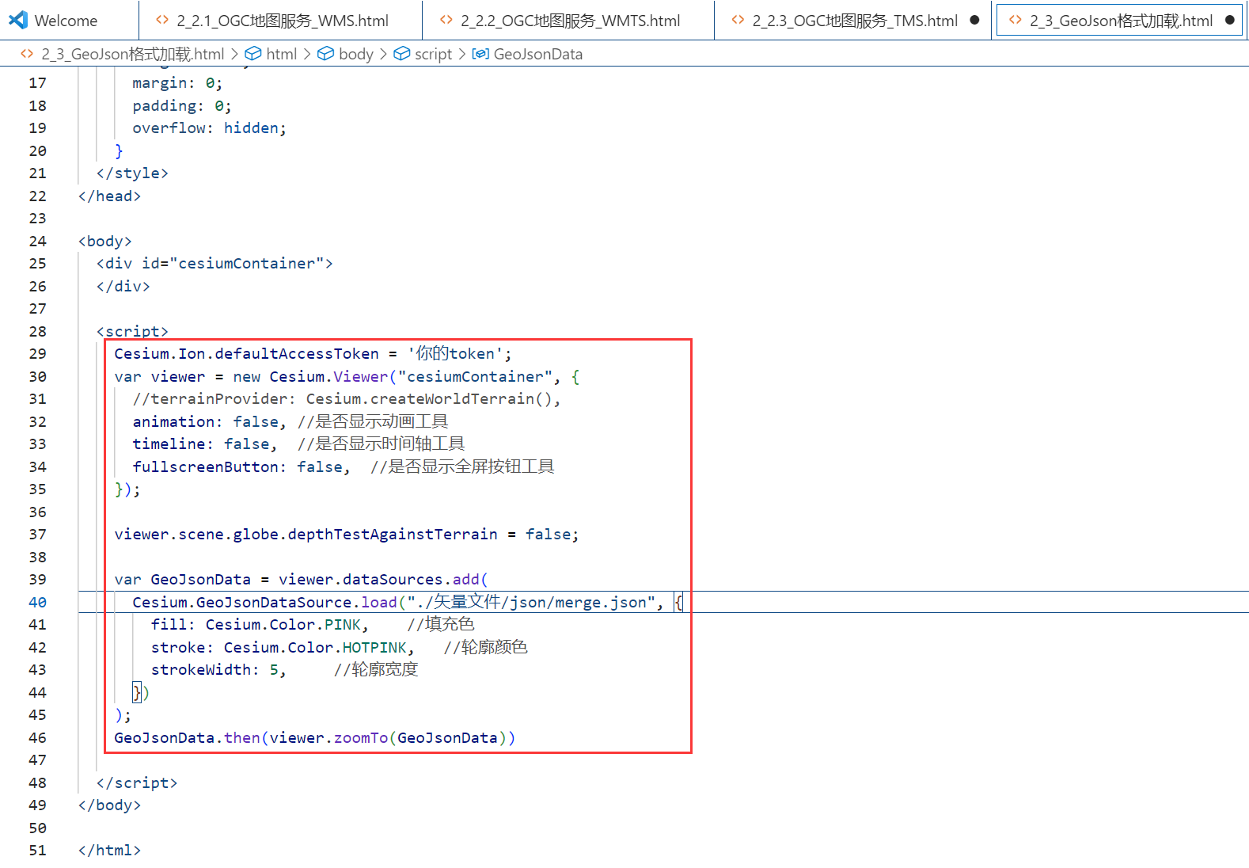Open the 2_2.2_OGC地图服务_WMTS.html tab
Viewport: 1249px width, 868px height.
pos(568,21)
